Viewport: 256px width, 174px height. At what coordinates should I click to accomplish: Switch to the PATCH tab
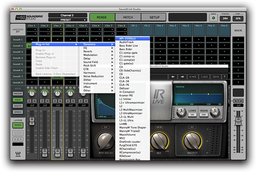pos(128,17)
